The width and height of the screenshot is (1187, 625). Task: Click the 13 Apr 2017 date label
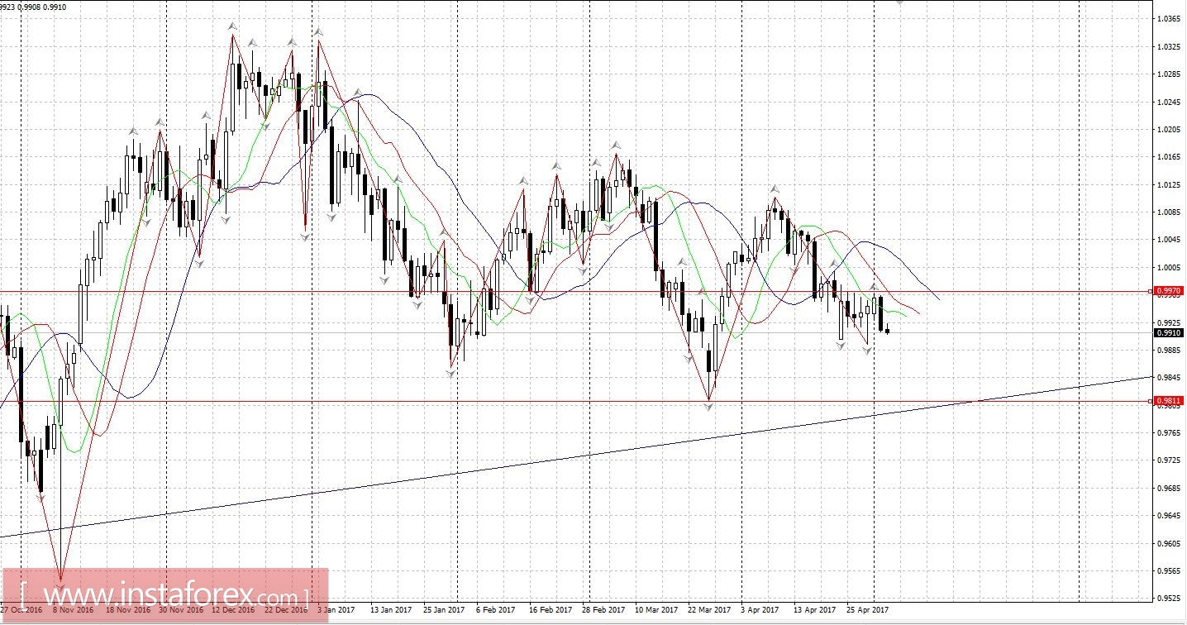815,610
